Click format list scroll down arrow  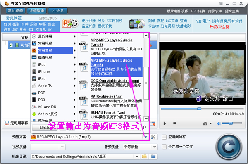tap(146, 119)
